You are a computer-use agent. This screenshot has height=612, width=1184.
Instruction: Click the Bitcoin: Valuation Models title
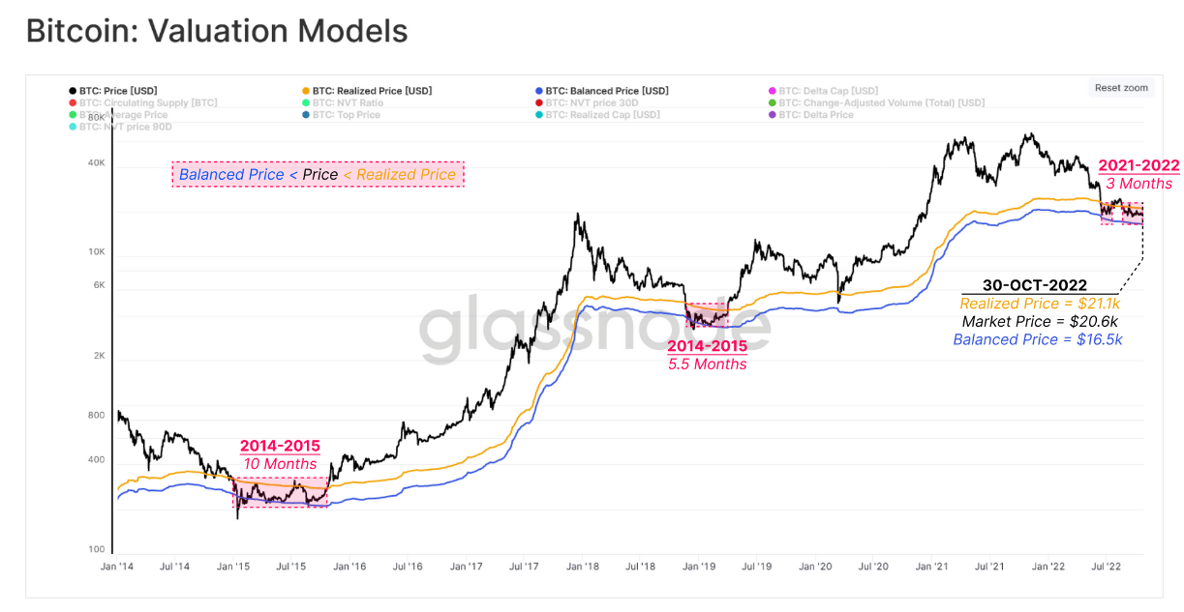click(217, 31)
